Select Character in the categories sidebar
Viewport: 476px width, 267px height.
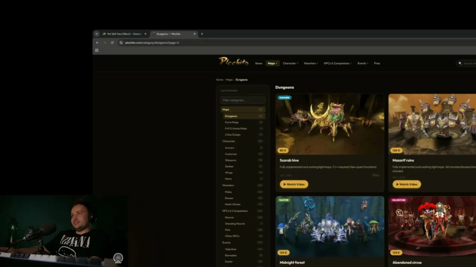click(243, 141)
